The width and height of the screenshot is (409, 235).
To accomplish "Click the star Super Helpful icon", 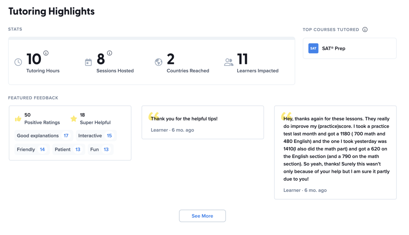I will point(74,119).
